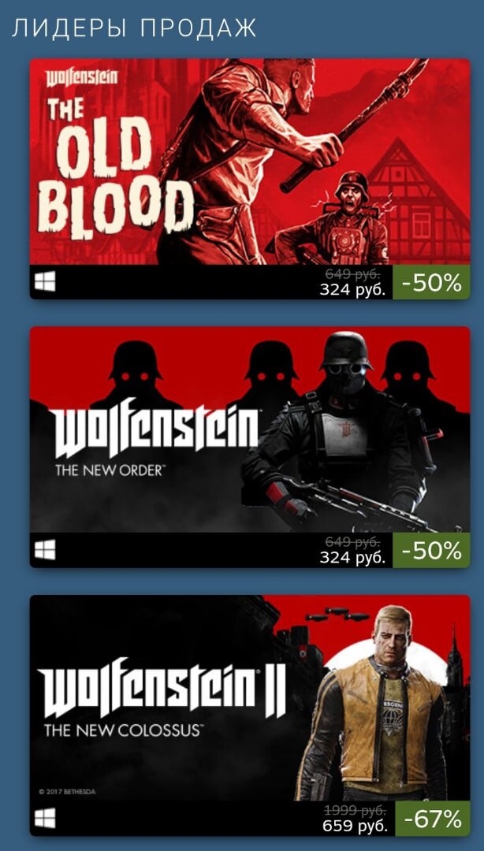This screenshot has height=851, width=484.
Task: Click Windows icon on The New Order card
Action: click(45, 550)
